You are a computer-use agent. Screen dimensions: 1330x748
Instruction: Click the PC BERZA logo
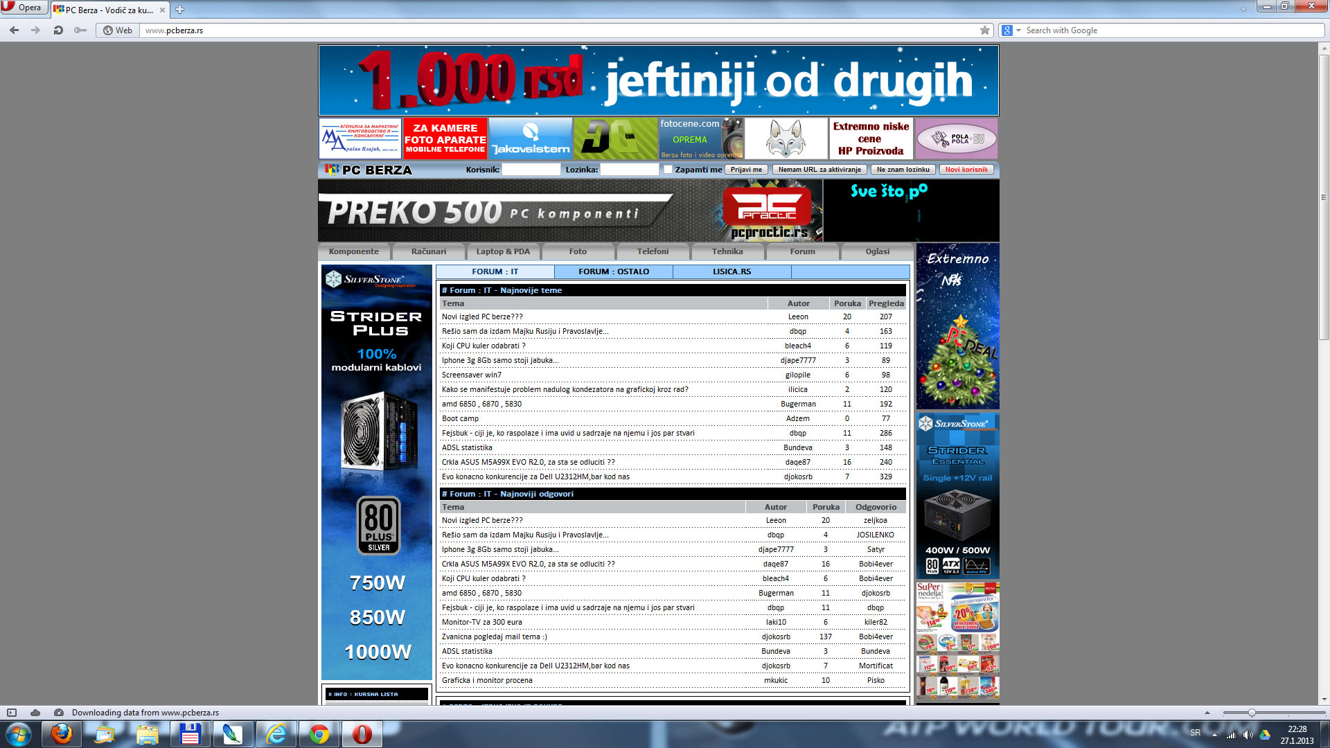click(x=369, y=170)
